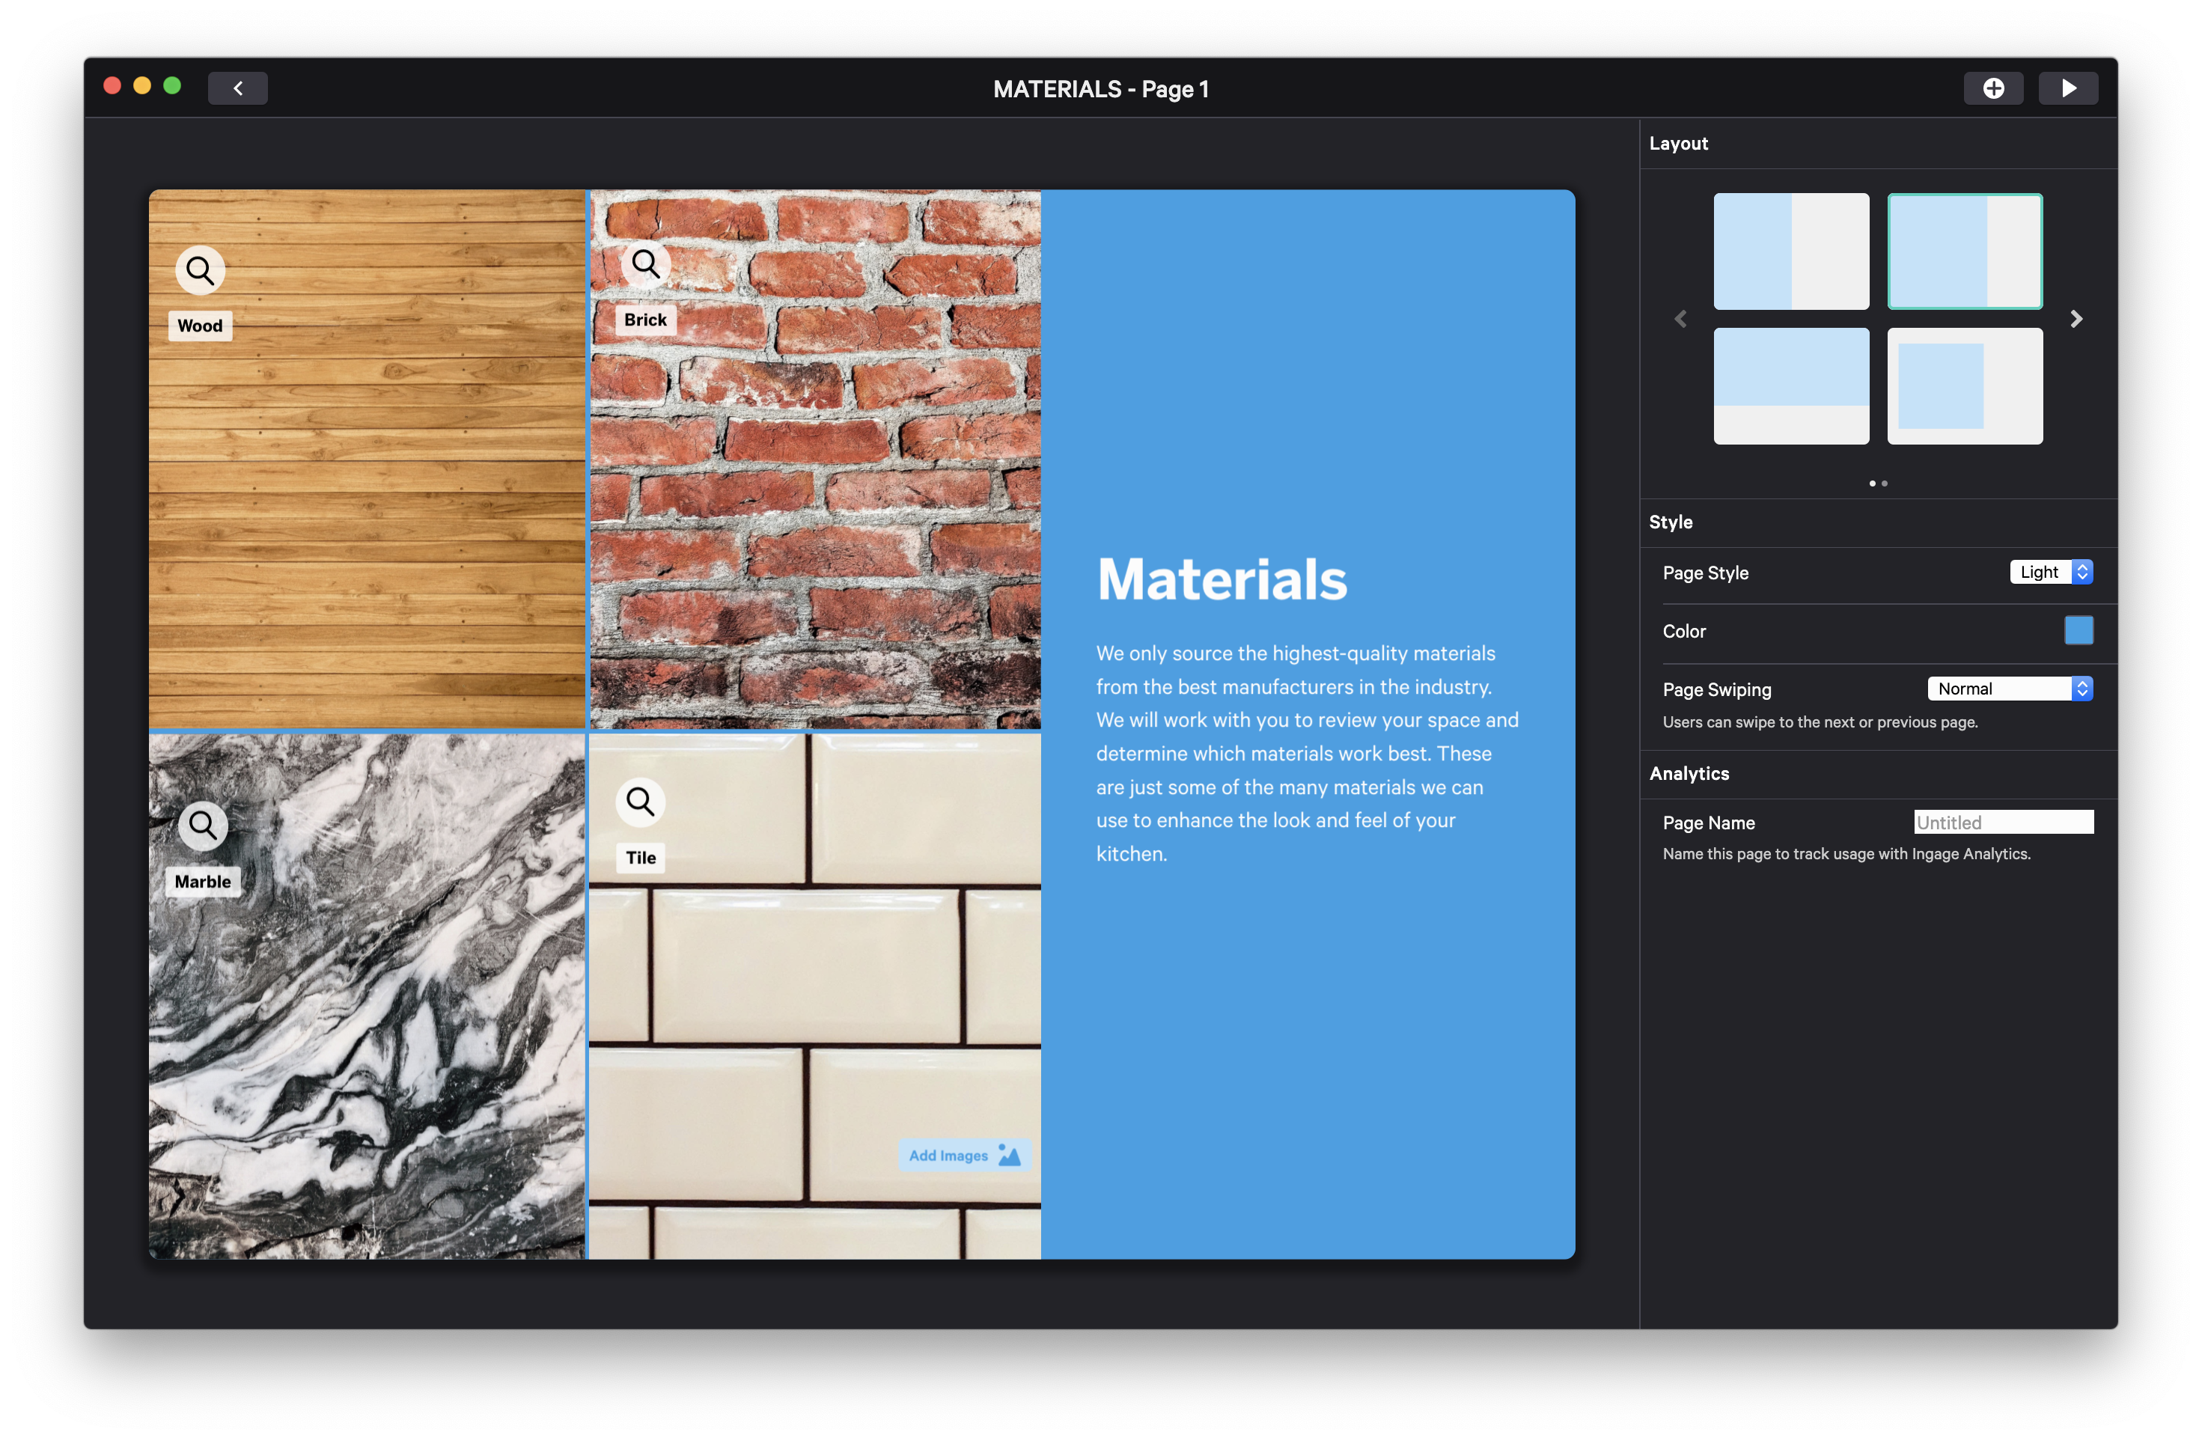2202x1440 pixels.
Task: Go to next layout set arrow
Action: [x=2076, y=320]
